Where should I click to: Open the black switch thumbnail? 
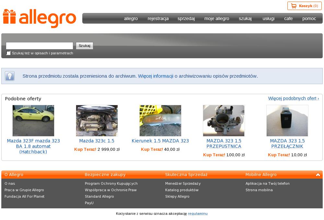(x=287, y=121)
